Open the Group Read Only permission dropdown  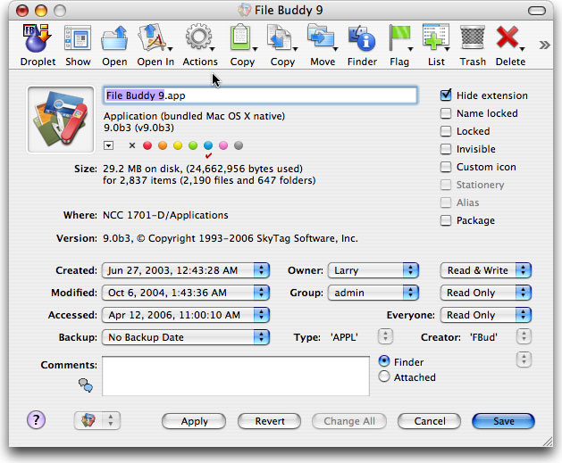pos(486,293)
